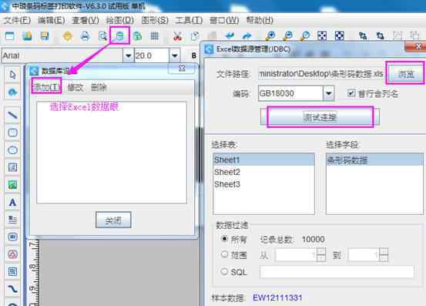Click the 关闭 button

(x=113, y=220)
